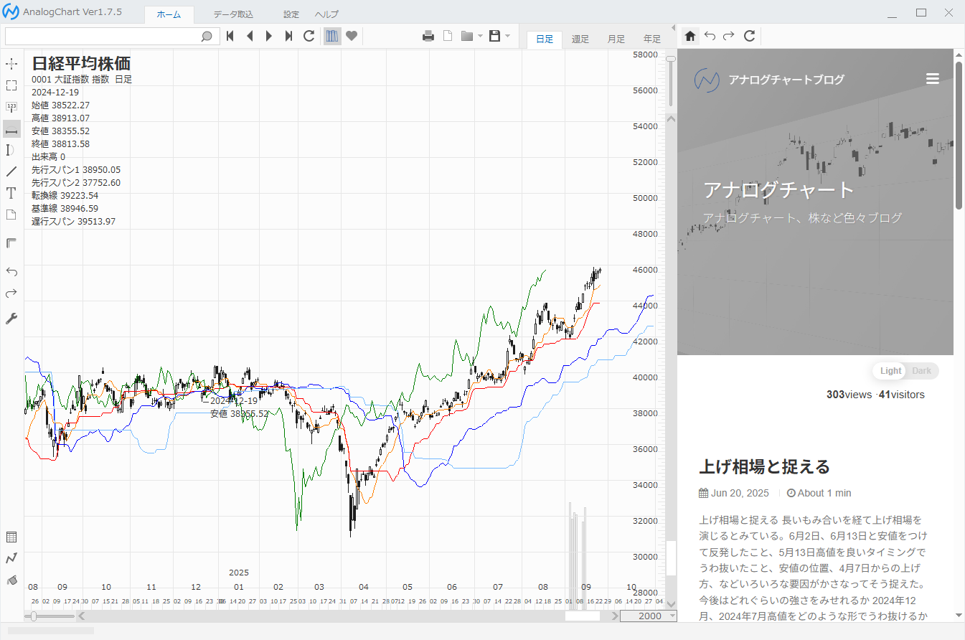Reload the chart with refresh icon
The height and width of the screenshot is (640, 965).
(309, 36)
